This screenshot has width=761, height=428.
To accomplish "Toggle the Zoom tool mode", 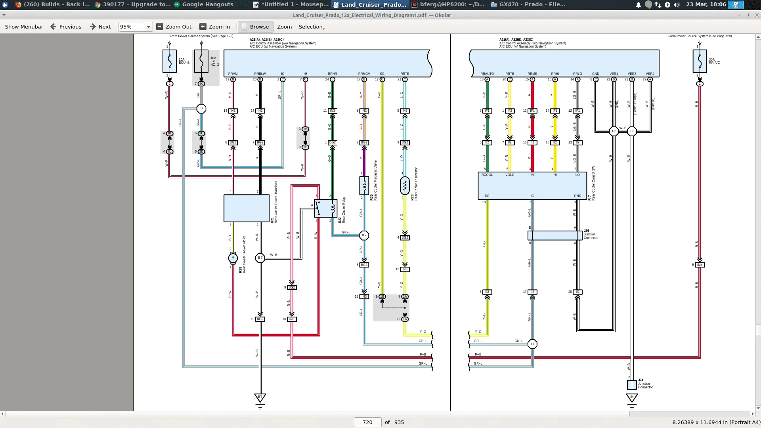I will pos(284,27).
